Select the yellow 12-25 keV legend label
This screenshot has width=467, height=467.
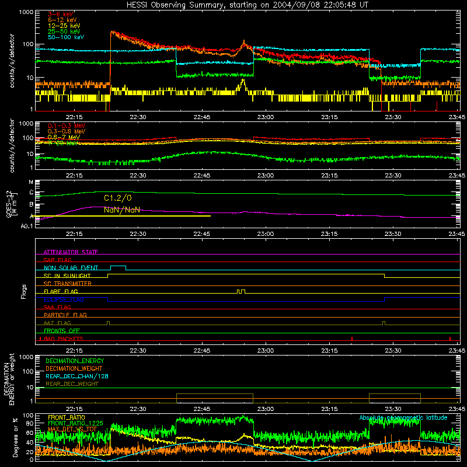[x=64, y=26]
